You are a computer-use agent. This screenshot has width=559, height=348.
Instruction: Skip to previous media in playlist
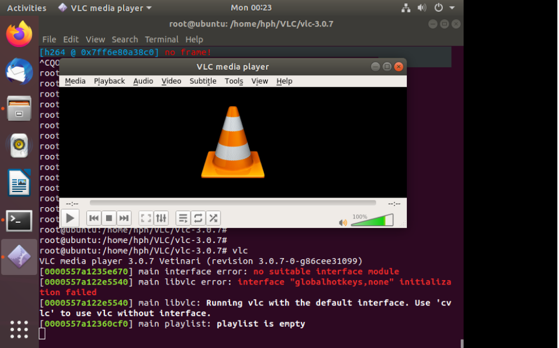[x=94, y=218]
